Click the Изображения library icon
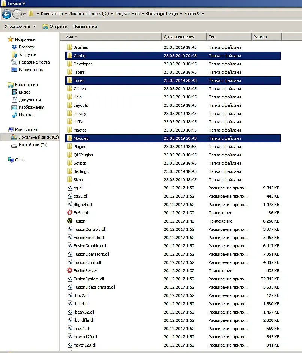The width and height of the screenshot is (302, 353). pyautogui.click(x=14, y=108)
